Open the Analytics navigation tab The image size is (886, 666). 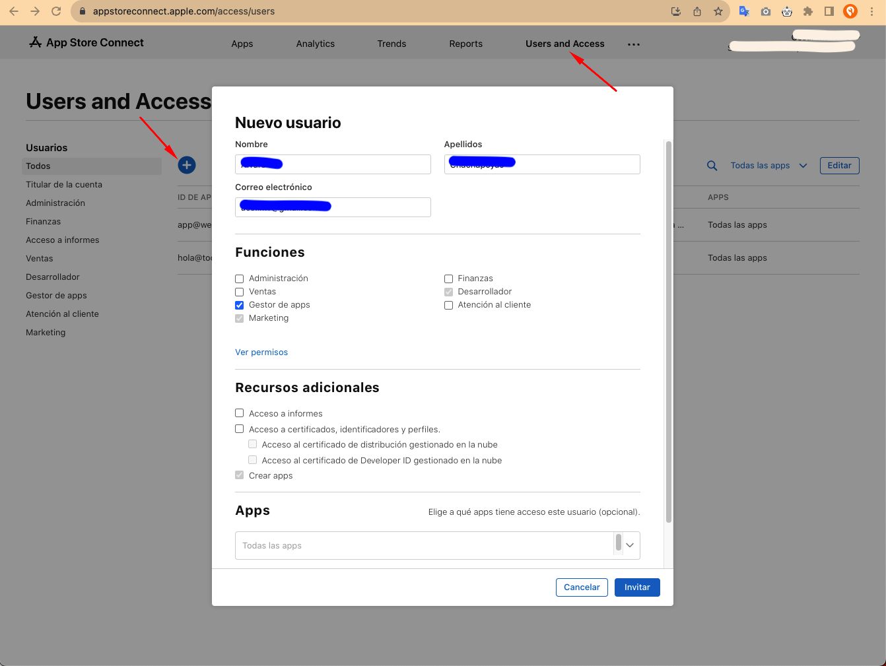tap(316, 44)
